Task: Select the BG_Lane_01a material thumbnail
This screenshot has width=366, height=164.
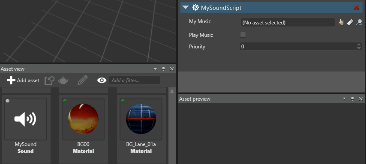Action: (x=141, y=119)
